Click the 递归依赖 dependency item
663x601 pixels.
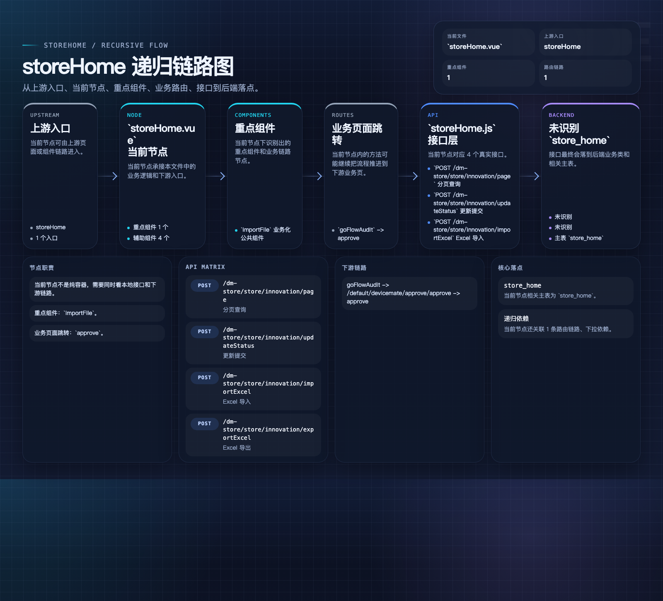coord(566,324)
